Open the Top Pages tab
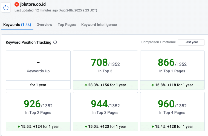 (67, 25)
